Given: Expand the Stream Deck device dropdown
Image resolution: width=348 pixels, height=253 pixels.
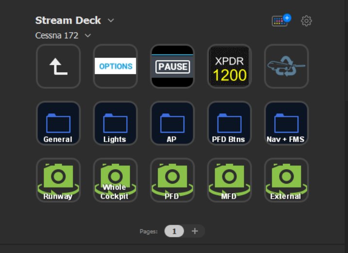Looking at the screenshot, I should tap(111, 20).
